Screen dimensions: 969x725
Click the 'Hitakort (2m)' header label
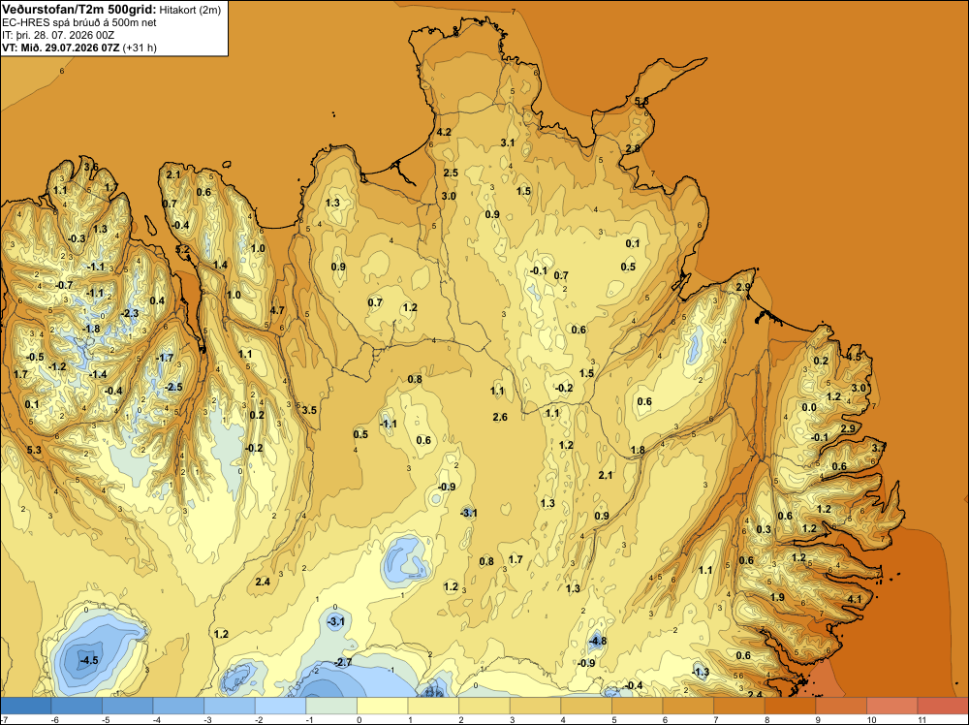click(190, 10)
